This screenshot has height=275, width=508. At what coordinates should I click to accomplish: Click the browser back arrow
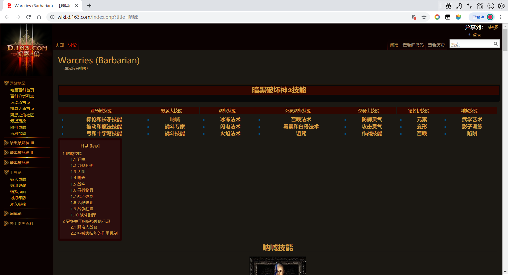point(7,17)
